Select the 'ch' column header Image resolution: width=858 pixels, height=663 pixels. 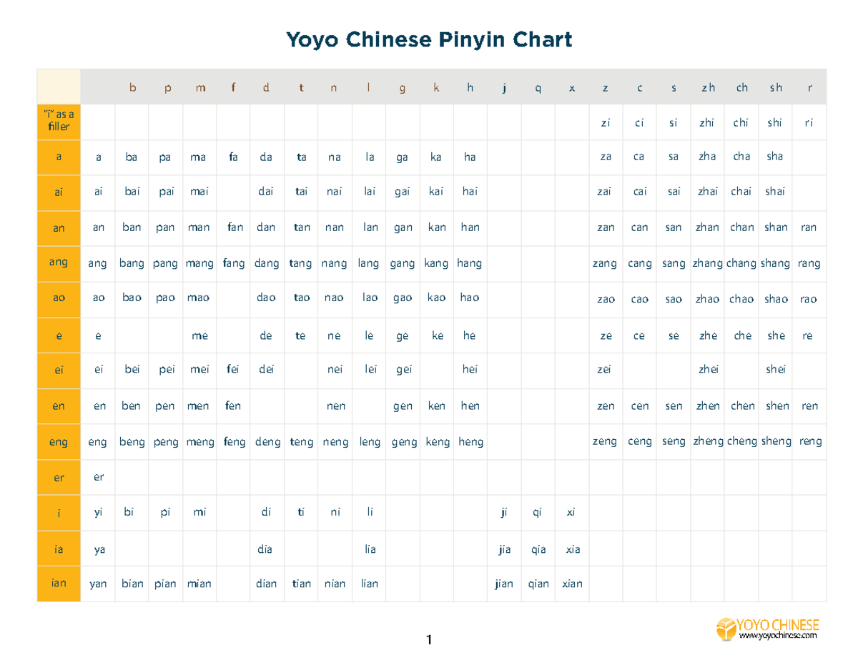741,88
